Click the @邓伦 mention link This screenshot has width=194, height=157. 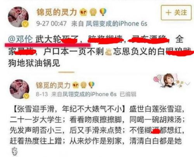click(20, 39)
